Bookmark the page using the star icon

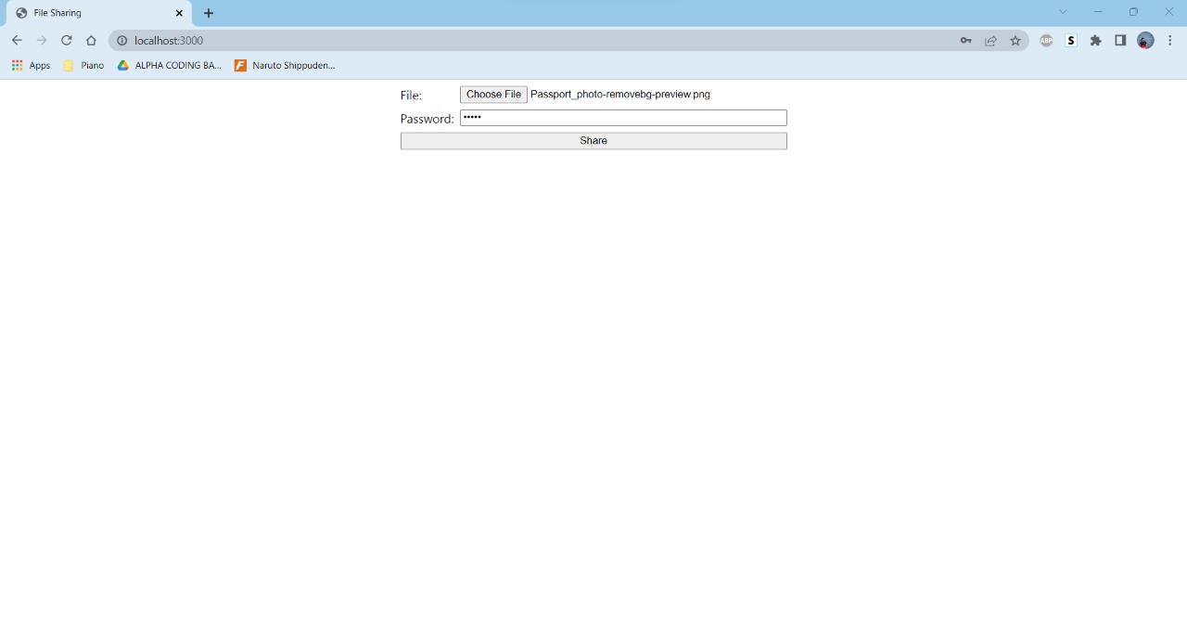(x=1015, y=40)
